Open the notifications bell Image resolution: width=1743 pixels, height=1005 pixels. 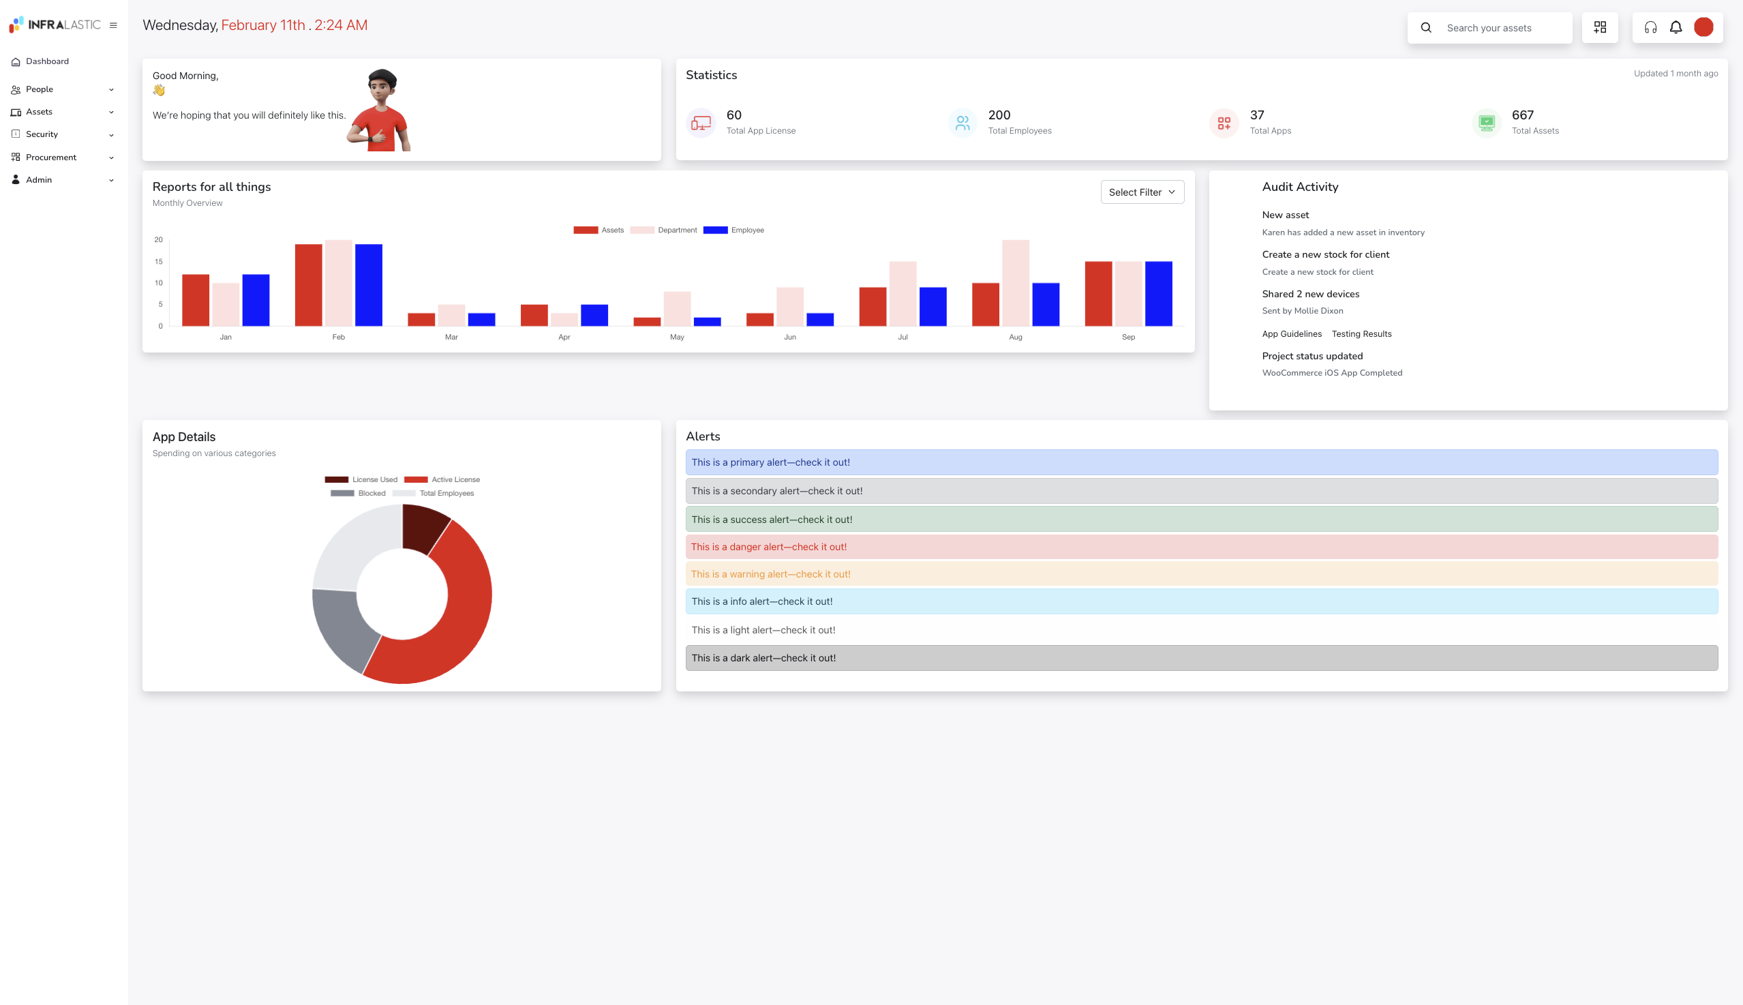click(x=1676, y=27)
